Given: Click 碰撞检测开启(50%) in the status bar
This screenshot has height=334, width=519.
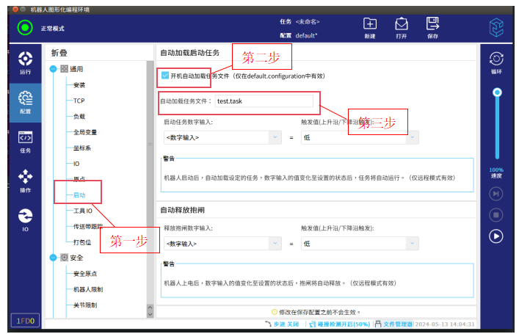Looking at the screenshot, I should tap(338, 324).
